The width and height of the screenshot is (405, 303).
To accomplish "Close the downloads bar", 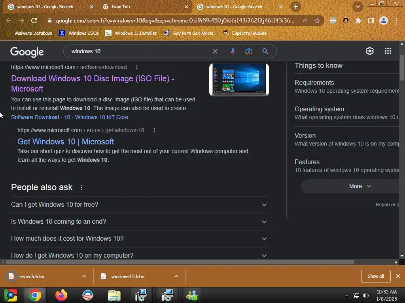I will [398, 276].
